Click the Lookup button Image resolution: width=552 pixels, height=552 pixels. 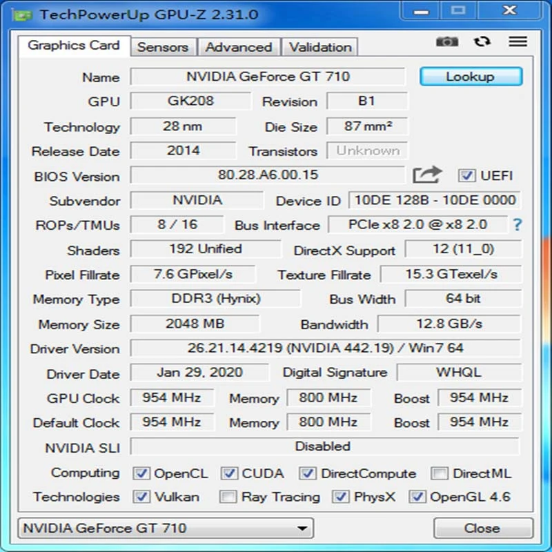pyautogui.click(x=471, y=77)
